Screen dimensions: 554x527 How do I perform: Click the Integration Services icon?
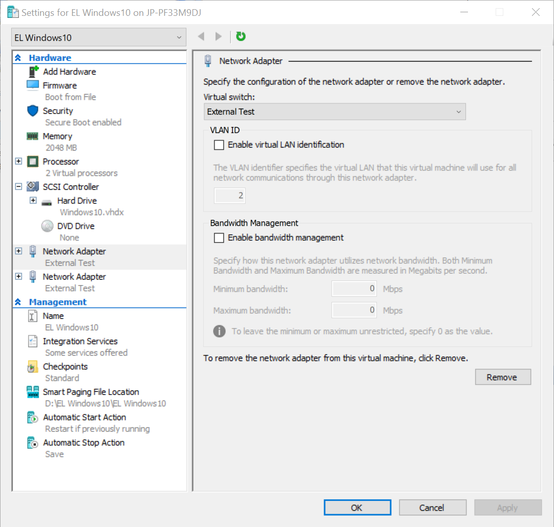pyautogui.click(x=32, y=341)
